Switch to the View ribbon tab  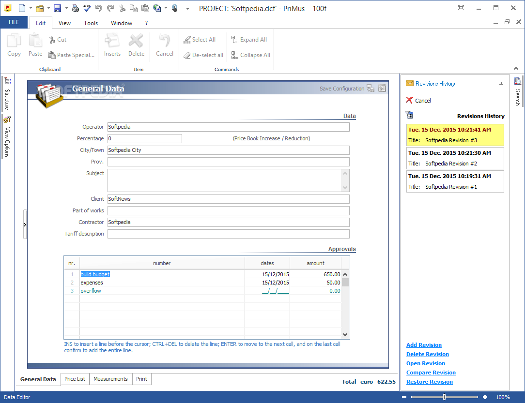point(64,23)
